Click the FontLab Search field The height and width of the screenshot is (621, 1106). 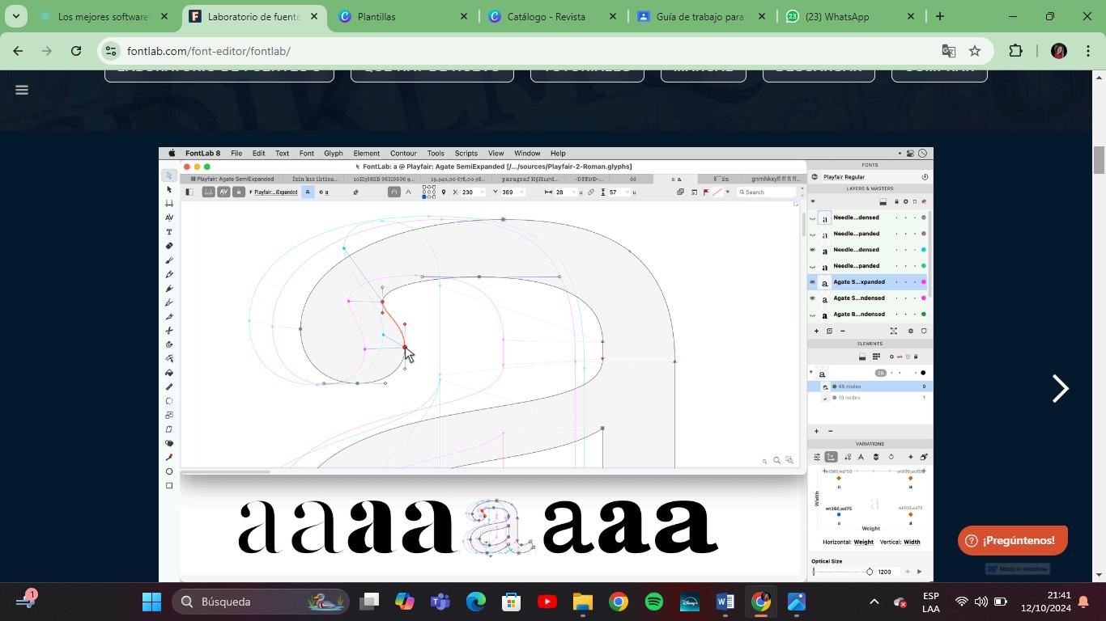coord(768,192)
